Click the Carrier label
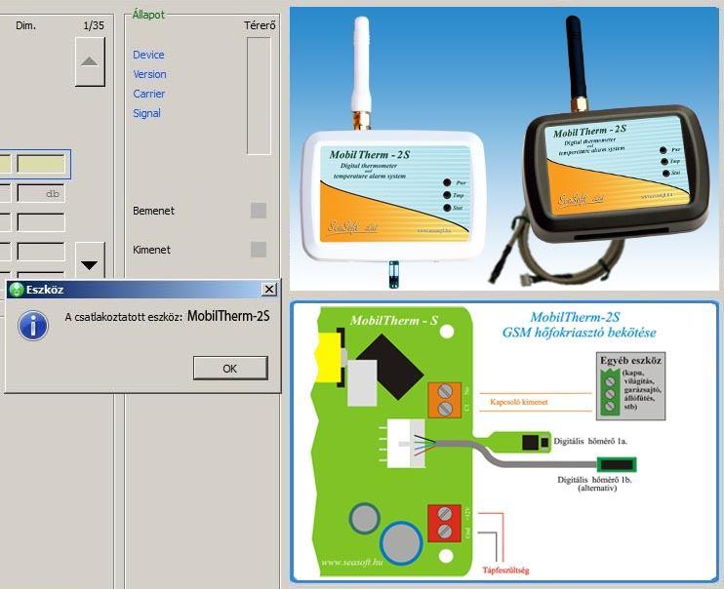 coord(148,94)
